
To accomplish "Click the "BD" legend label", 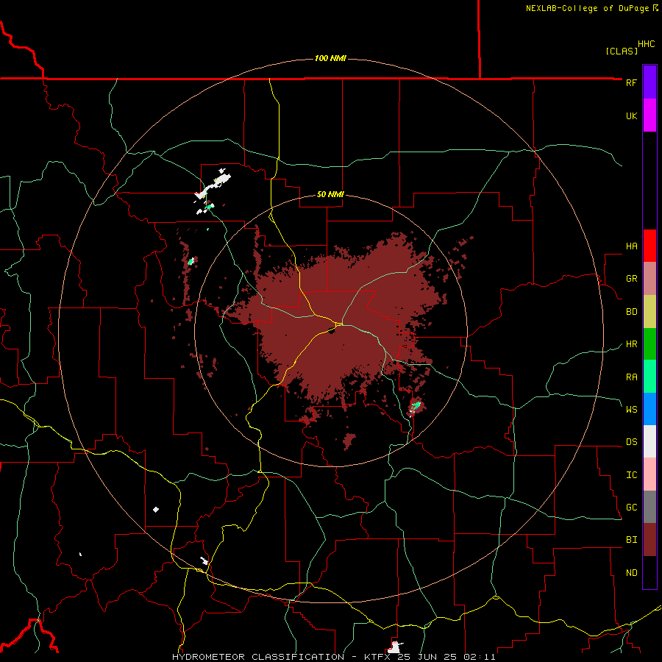I will click(x=631, y=312).
